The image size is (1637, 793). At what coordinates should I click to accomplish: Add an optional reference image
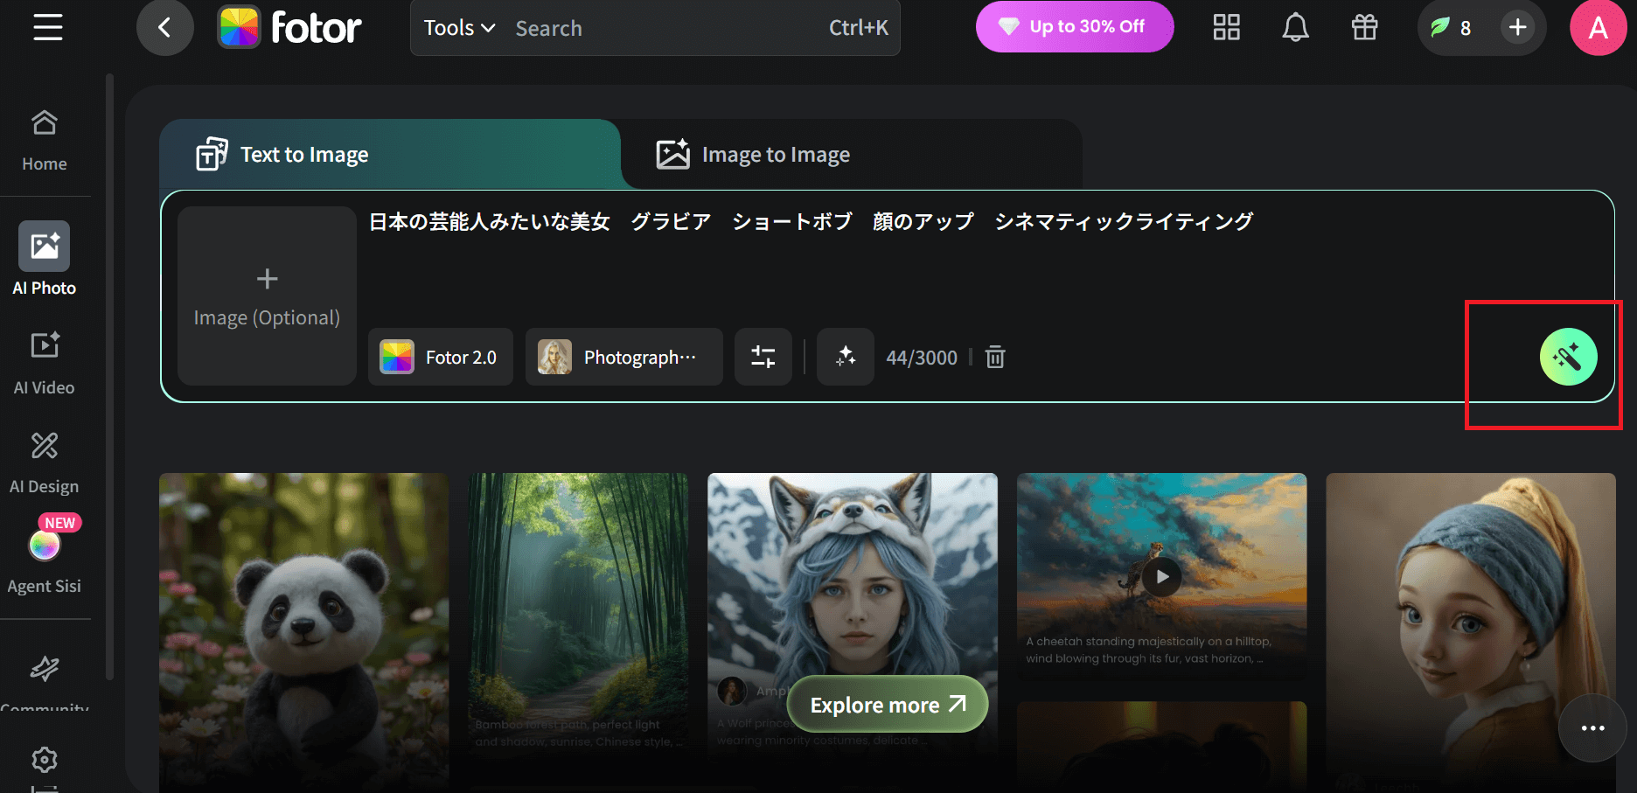tap(267, 296)
